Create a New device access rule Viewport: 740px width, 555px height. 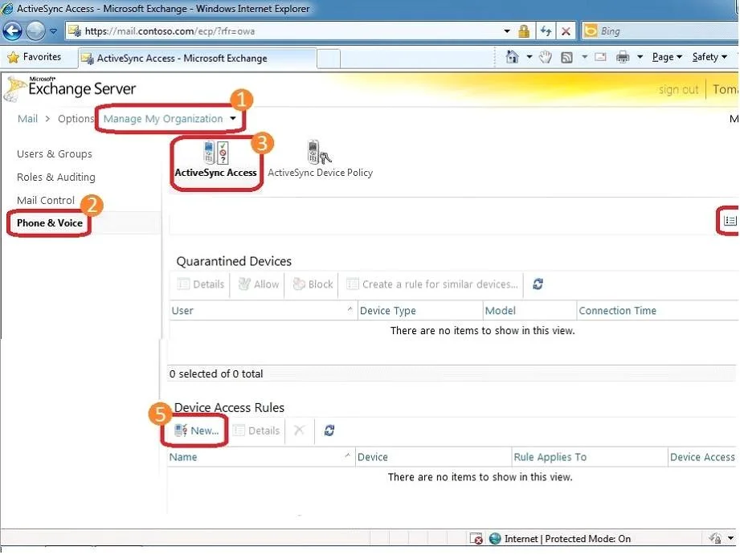[x=196, y=431]
